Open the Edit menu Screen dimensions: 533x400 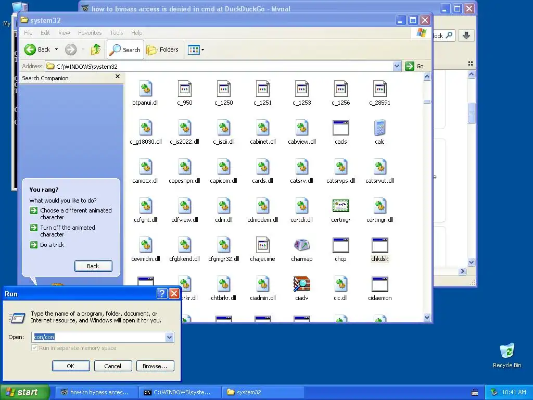click(45, 33)
